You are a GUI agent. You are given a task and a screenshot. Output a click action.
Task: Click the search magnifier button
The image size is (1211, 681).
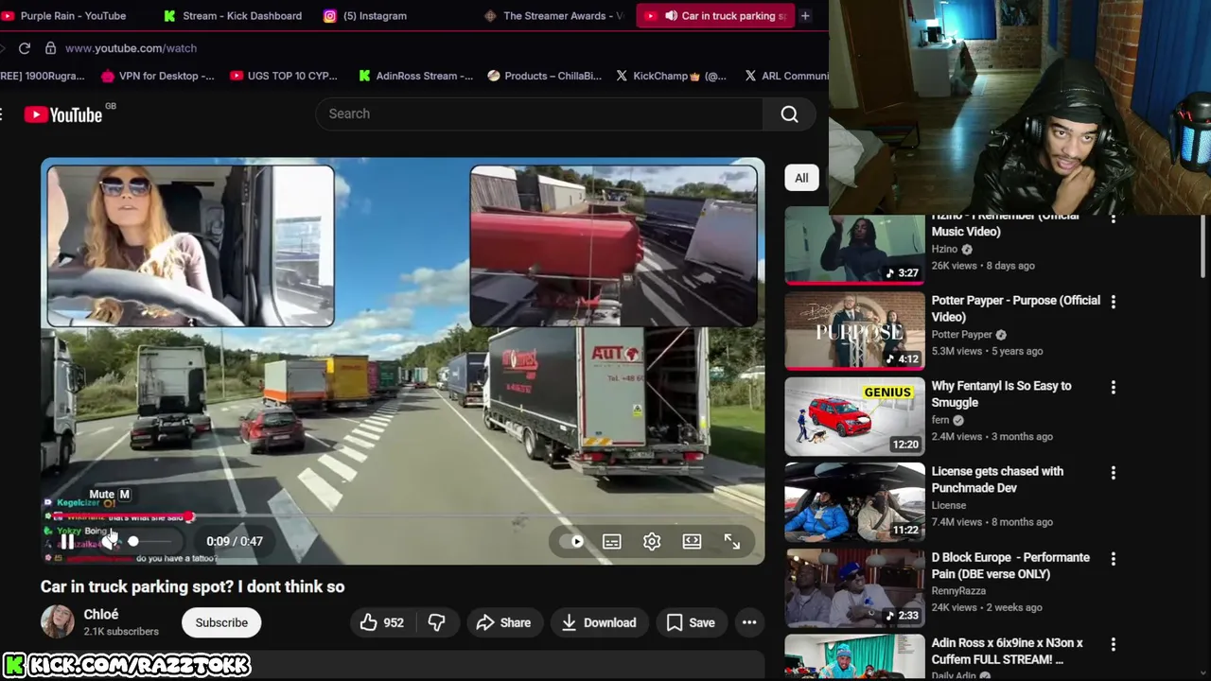pos(789,113)
